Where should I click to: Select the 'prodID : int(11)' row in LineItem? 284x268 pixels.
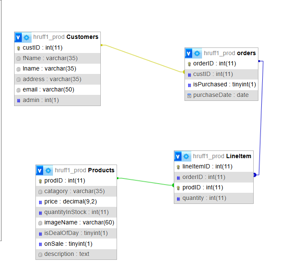214,188
